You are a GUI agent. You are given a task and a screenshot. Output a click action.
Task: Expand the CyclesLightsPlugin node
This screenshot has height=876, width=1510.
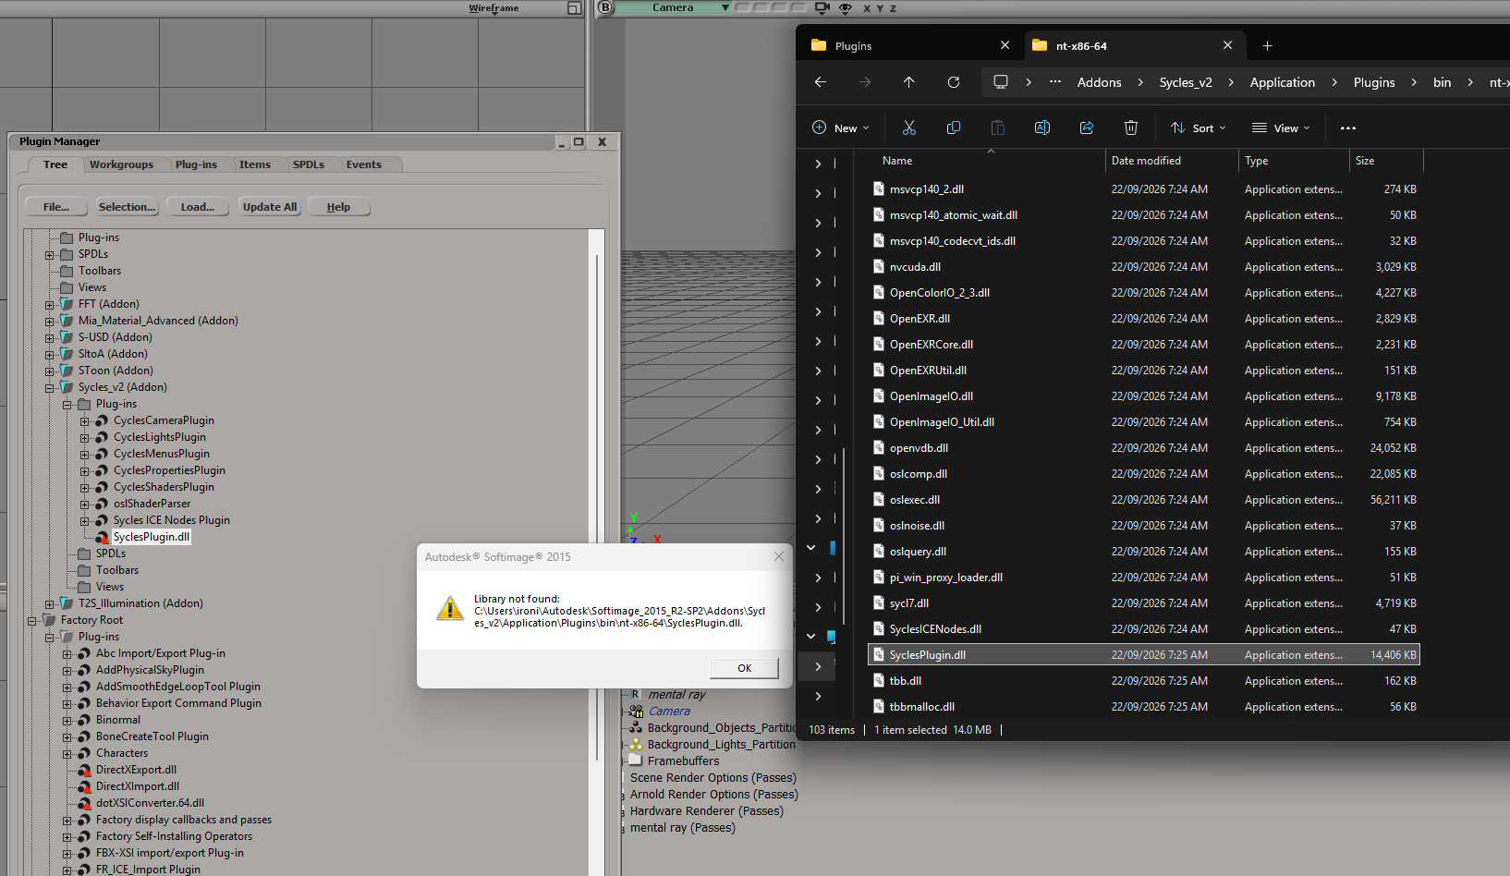[85, 438]
